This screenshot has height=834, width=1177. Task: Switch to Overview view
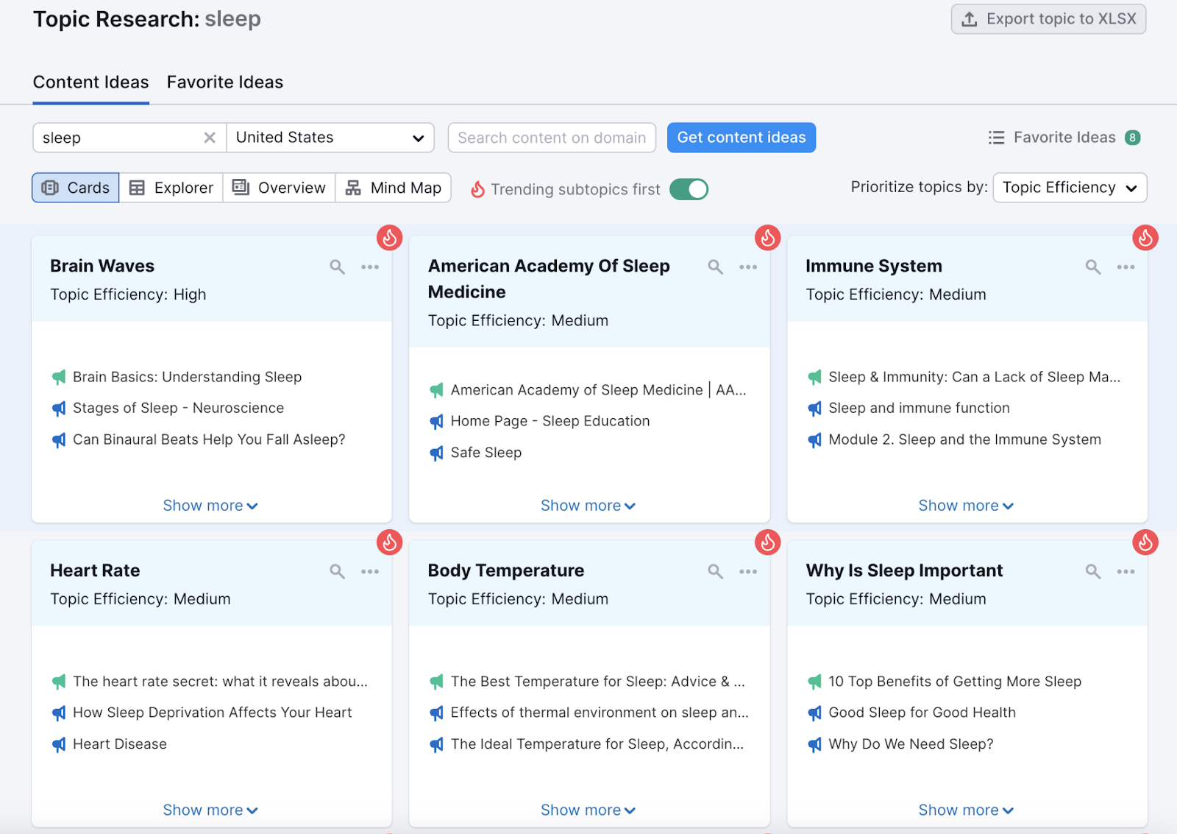(x=278, y=188)
